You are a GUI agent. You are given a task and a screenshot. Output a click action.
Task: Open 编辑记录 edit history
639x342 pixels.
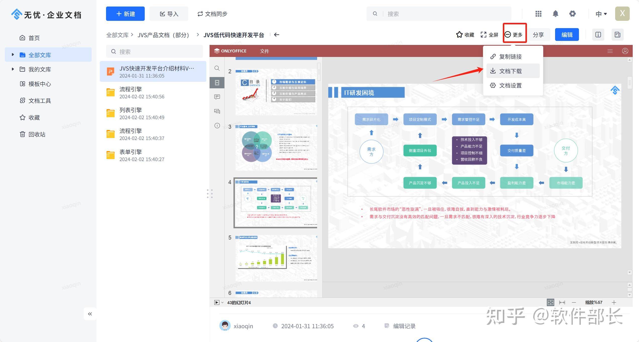point(400,326)
